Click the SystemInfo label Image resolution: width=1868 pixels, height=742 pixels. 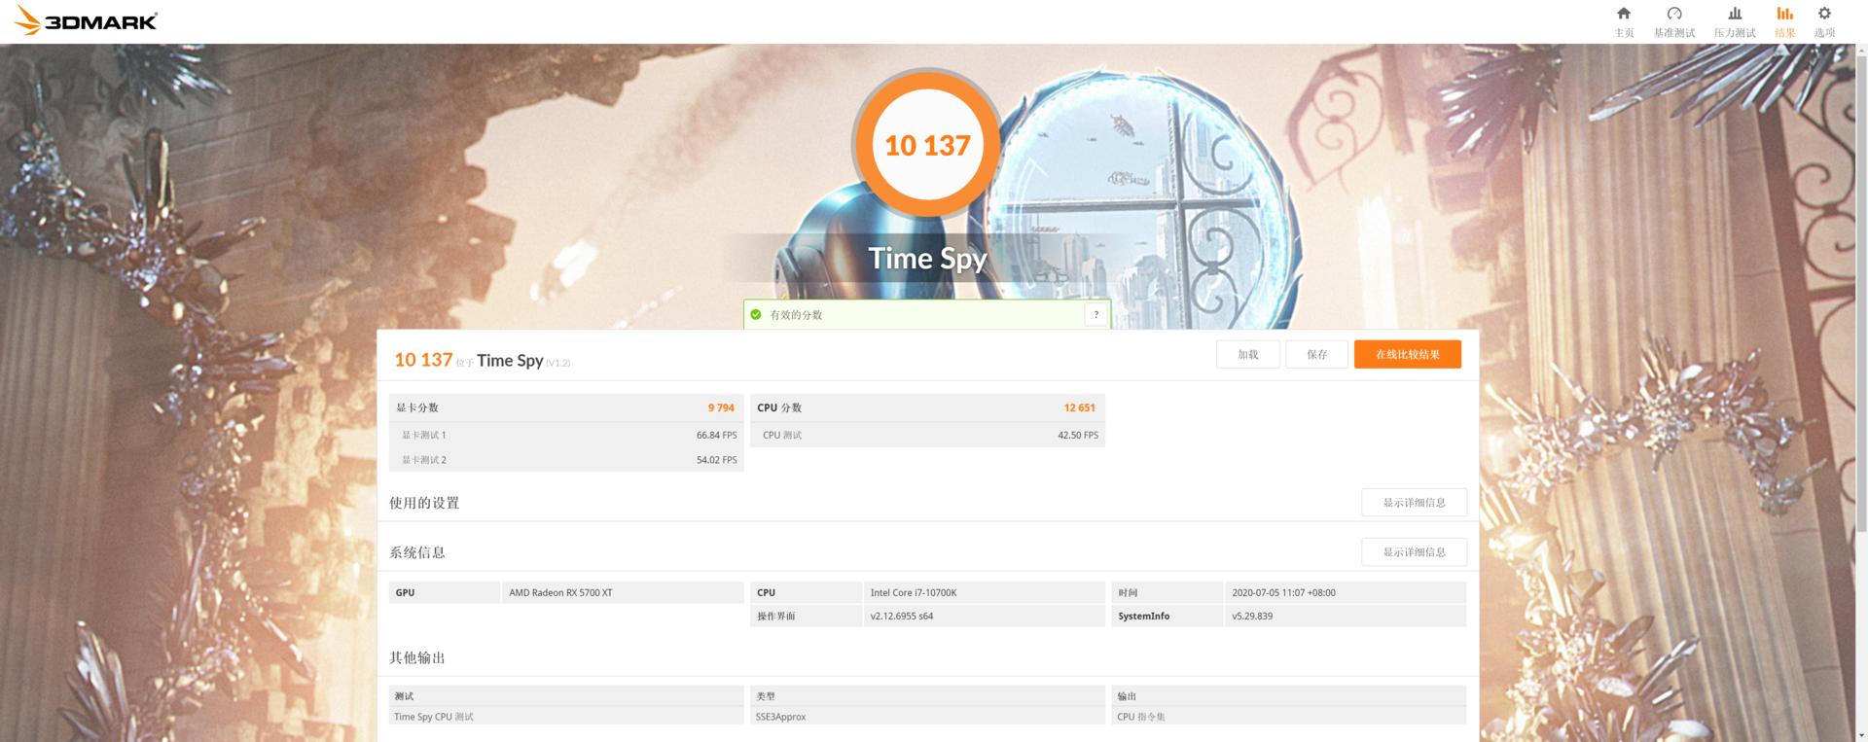click(x=1144, y=617)
